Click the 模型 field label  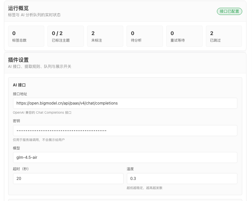tap(16, 148)
